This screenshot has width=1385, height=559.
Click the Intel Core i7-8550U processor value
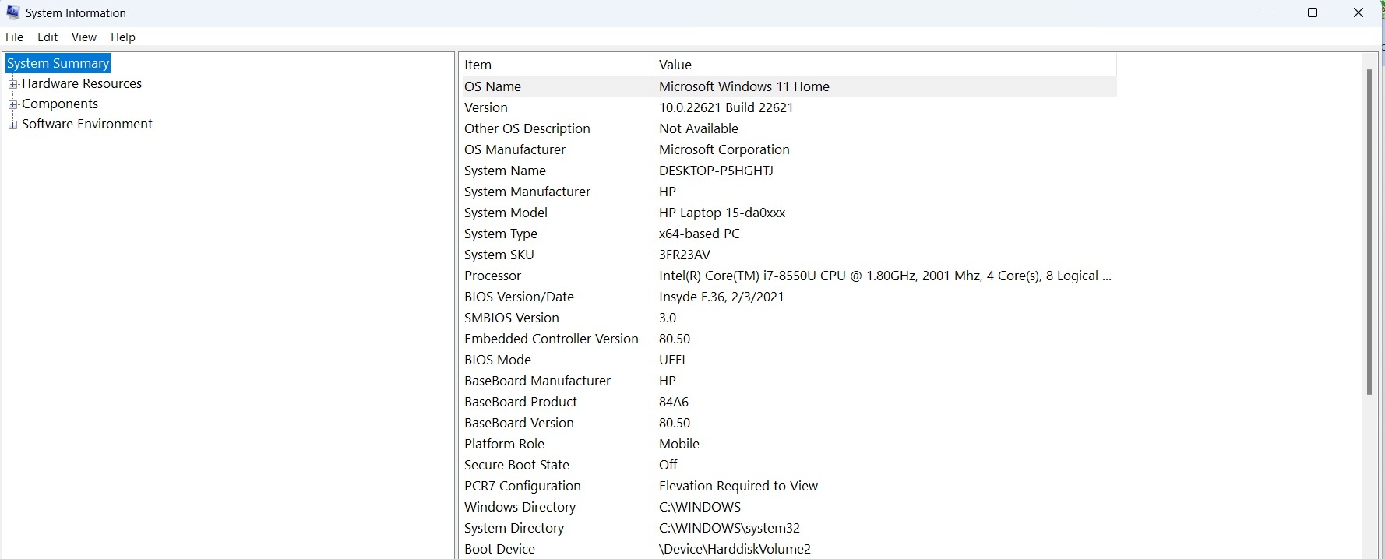(x=885, y=276)
